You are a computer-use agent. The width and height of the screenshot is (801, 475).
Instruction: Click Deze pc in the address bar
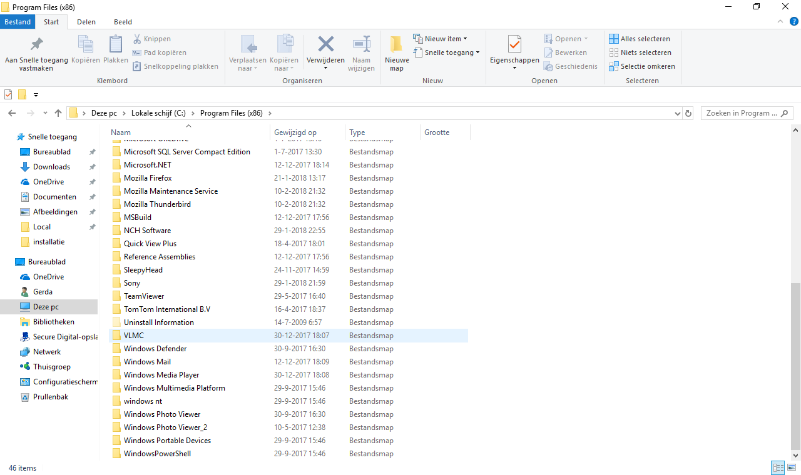coord(105,113)
